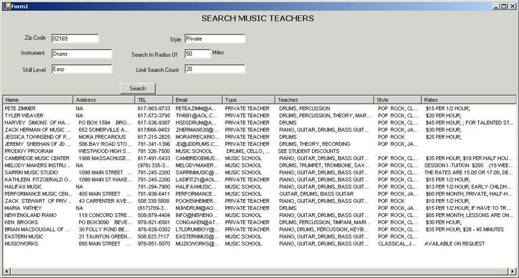Click phone number 617-983-9733
Screen dimensions: 519x278
[154, 108]
